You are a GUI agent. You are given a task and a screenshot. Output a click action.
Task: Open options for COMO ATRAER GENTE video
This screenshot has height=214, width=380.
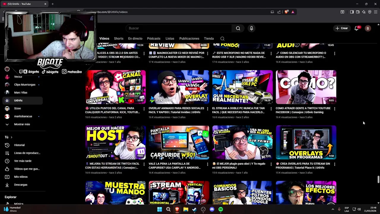335,109
